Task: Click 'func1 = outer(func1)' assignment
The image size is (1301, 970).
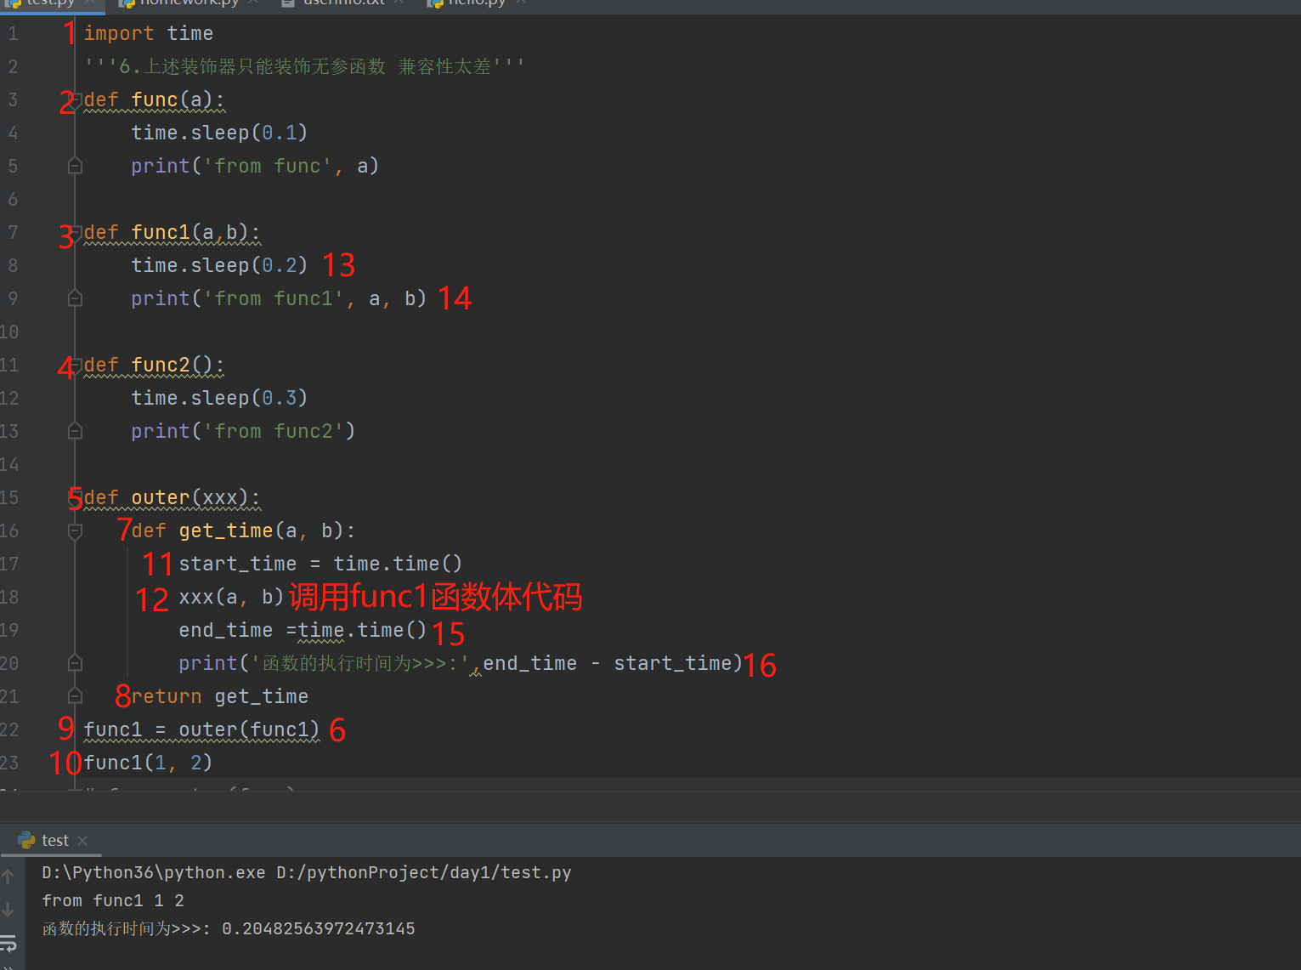Action: coord(201,729)
